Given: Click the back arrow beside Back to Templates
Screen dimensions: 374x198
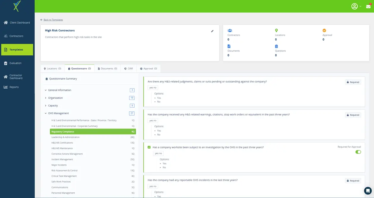Looking at the screenshot, I should click(x=41, y=20).
